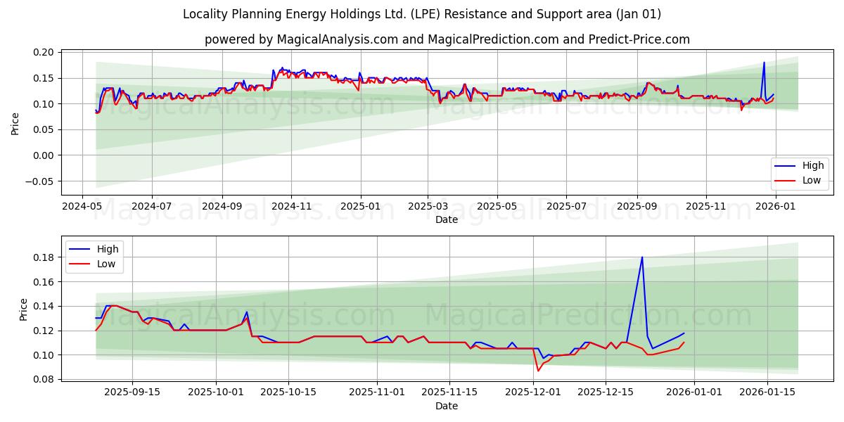Click the top chart x-axis label '2024-05'
This screenshot has height=422, width=844.
coord(82,207)
